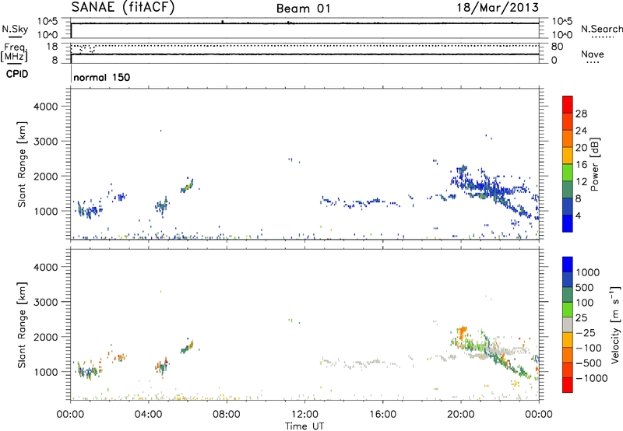Click the 16:00 time tick label
Viewport: 623px width, 431px height.
point(382,415)
